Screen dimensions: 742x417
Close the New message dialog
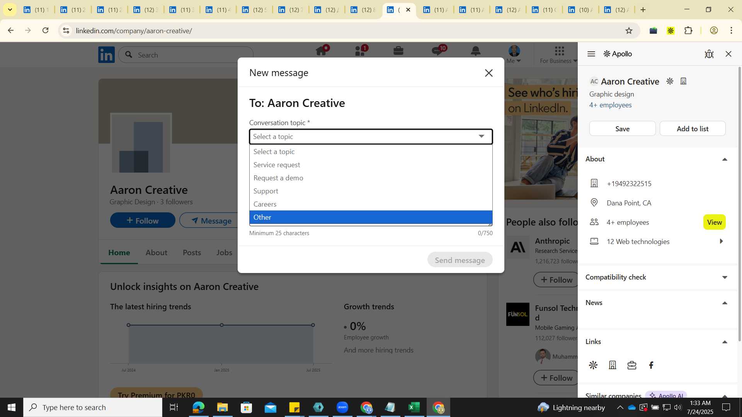click(x=488, y=73)
